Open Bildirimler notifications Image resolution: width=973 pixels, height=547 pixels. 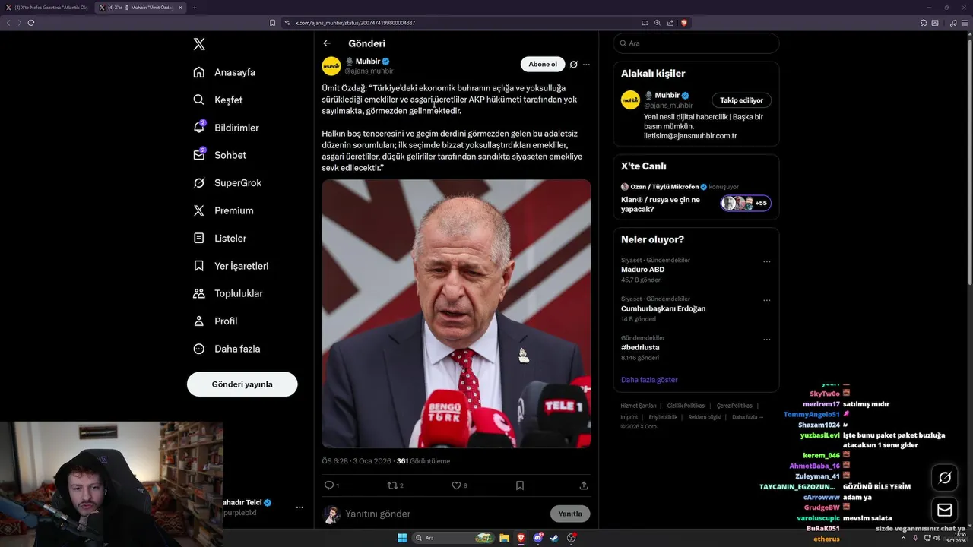(226, 128)
